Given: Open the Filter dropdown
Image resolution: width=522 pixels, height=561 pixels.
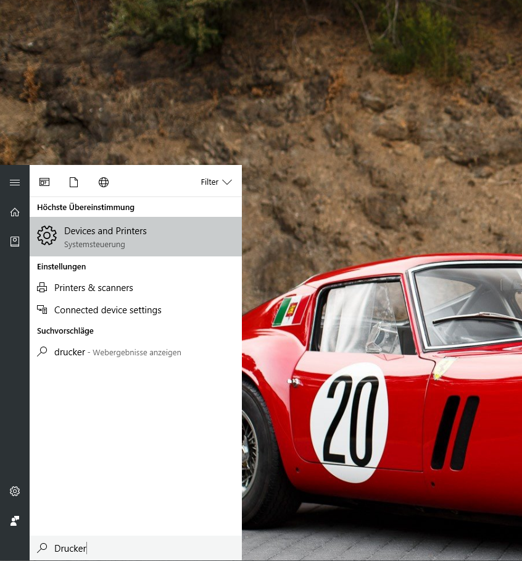Looking at the screenshot, I should [x=216, y=182].
